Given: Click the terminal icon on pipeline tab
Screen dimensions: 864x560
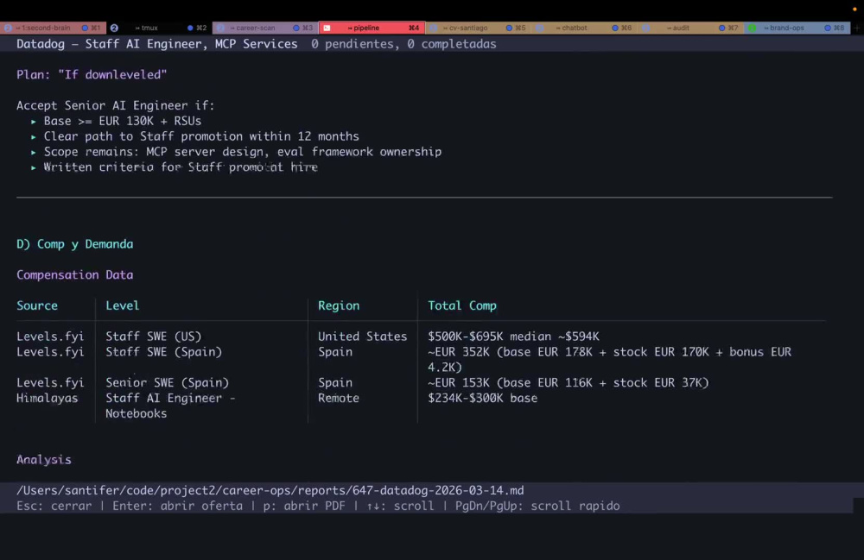Looking at the screenshot, I should coord(327,28).
